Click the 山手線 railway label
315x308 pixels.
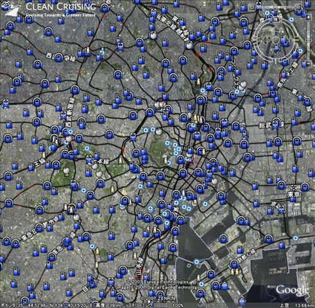click(139, 266)
